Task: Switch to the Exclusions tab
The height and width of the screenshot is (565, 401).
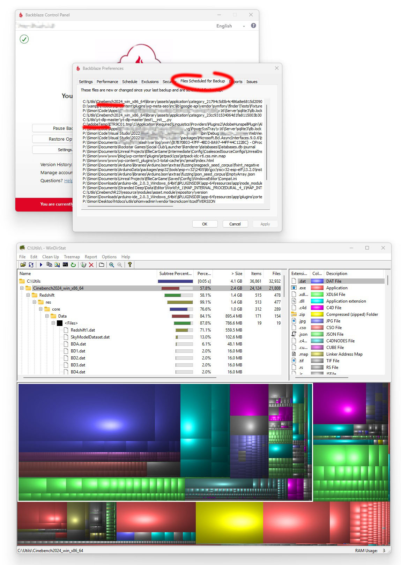Action: pyautogui.click(x=150, y=82)
